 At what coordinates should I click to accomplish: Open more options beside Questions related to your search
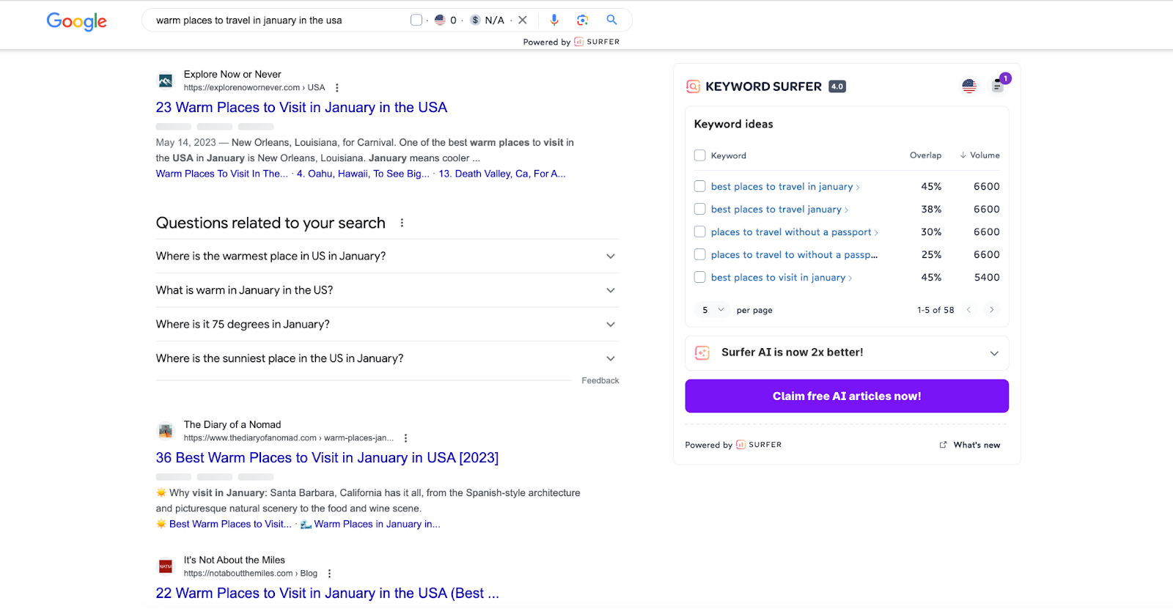[x=402, y=223]
